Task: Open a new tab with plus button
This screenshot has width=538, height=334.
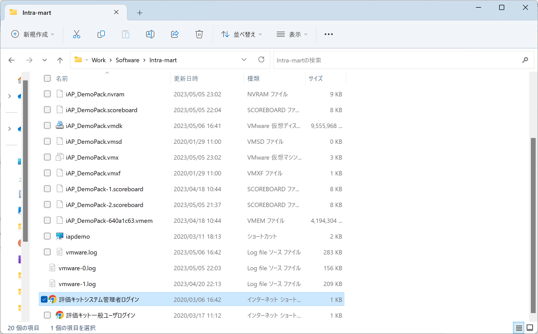Action: [x=139, y=13]
